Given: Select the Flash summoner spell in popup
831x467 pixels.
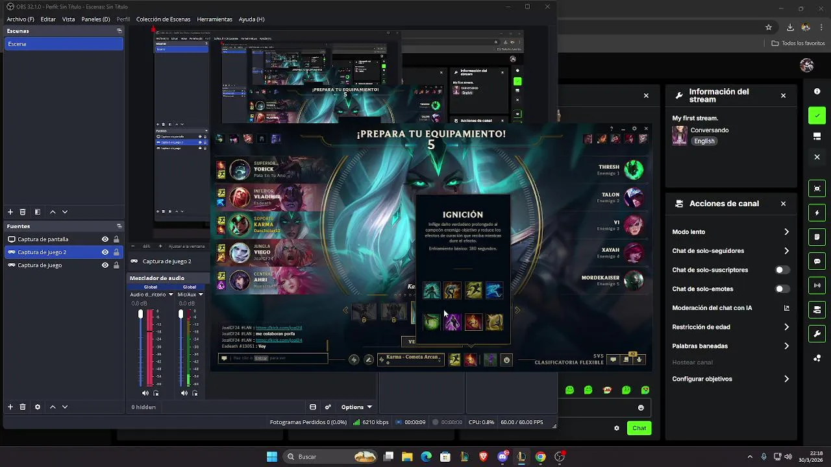Looking at the screenshot, I should tap(473, 291).
